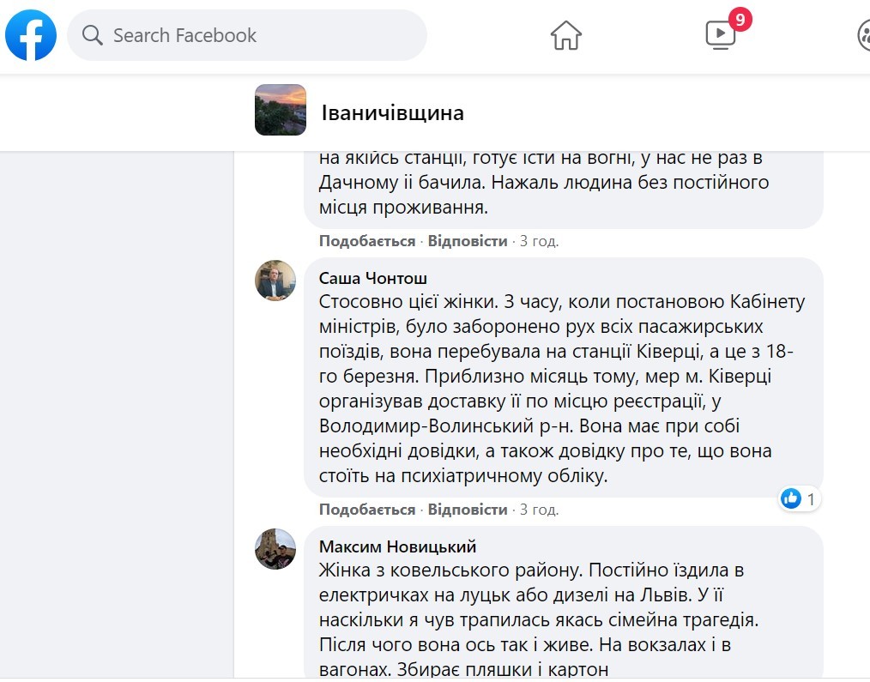The width and height of the screenshot is (870, 682).
Task: Open the 3 год. timestamp of the first comment
Action: 539,241
